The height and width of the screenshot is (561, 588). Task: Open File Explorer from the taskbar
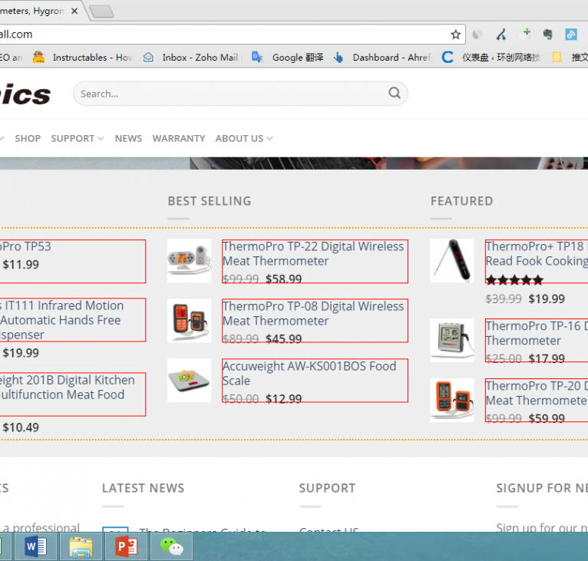point(81,546)
